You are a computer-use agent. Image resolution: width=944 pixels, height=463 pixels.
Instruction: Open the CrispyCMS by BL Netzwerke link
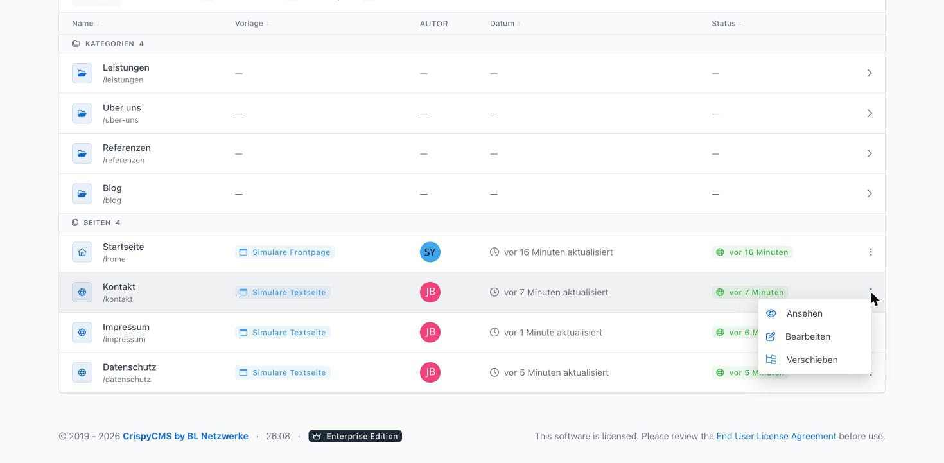tap(186, 436)
